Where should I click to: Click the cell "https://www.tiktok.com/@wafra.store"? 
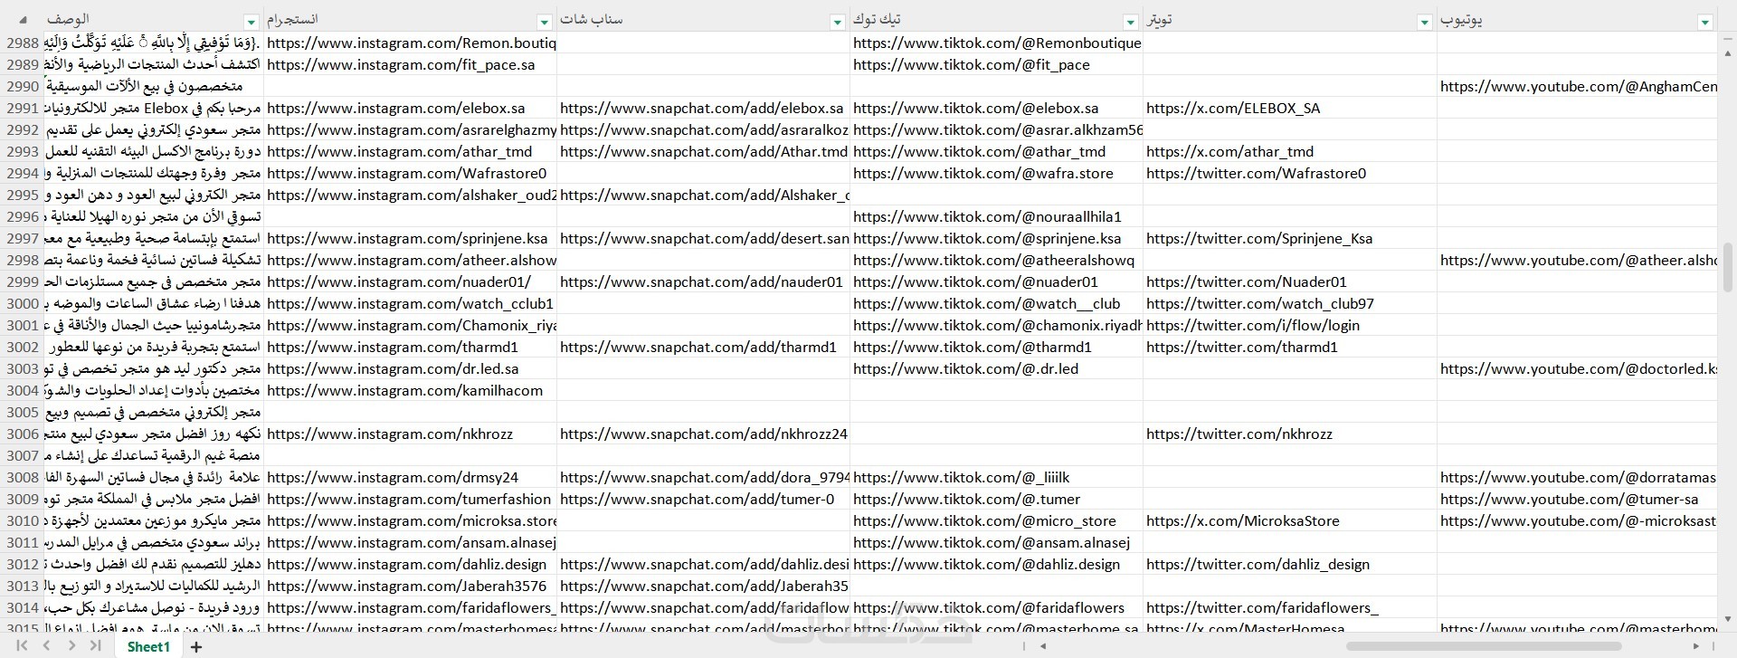tap(996, 174)
